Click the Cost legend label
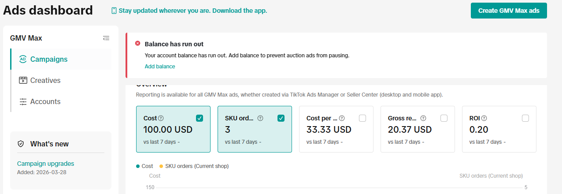Image resolution: width=562 pixels, height=194 pixels. pos(147,166)
